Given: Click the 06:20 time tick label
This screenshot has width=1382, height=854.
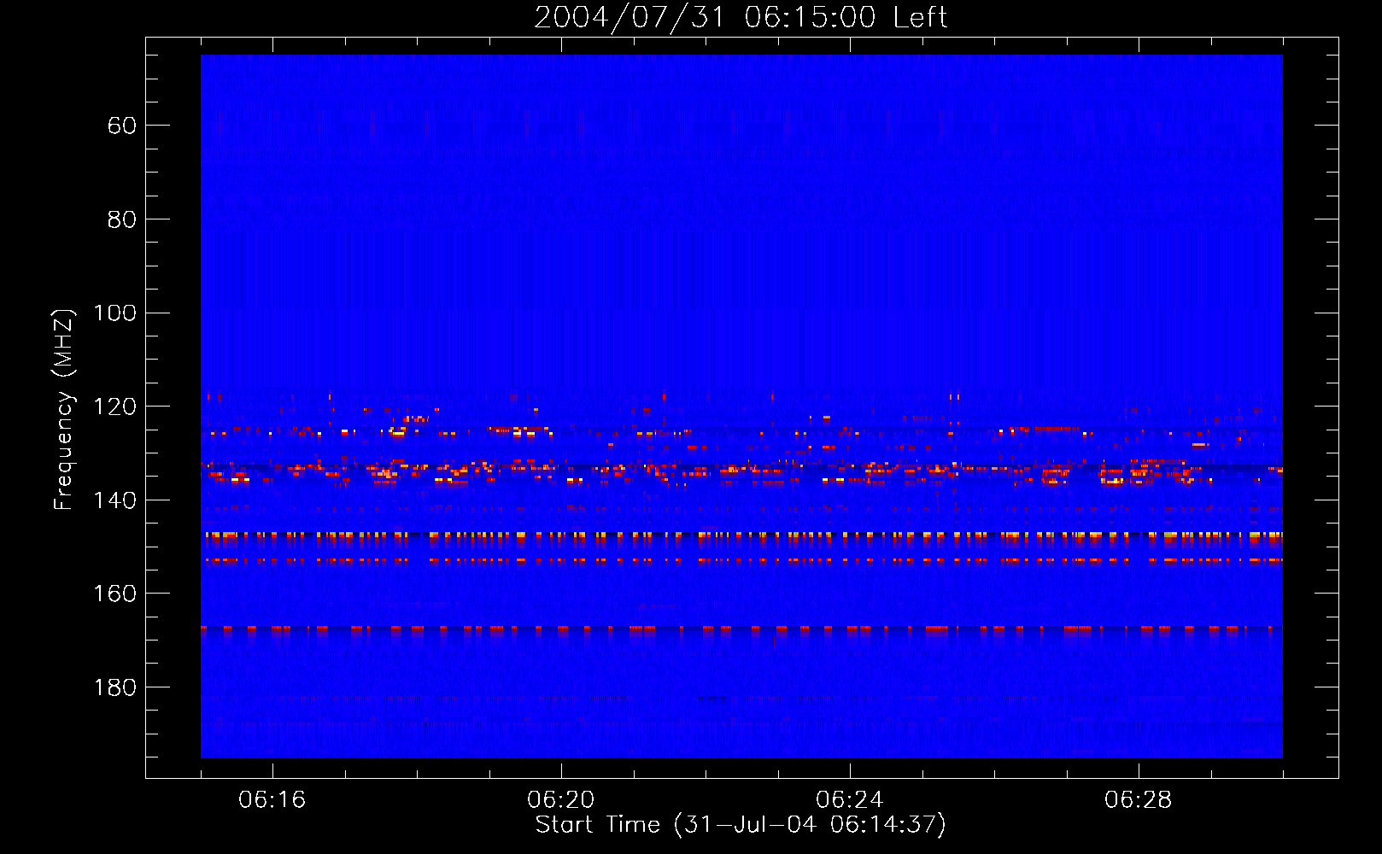Looking at the screenshot, I should pyautogui.click(x=560, y=800).
